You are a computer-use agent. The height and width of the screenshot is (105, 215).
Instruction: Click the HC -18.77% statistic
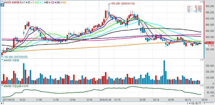[x=195, y=11]
